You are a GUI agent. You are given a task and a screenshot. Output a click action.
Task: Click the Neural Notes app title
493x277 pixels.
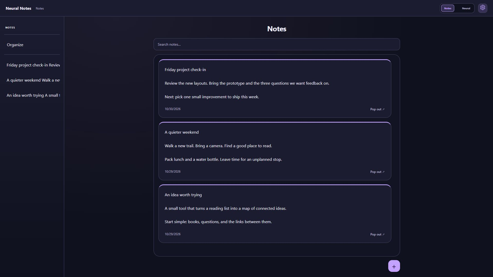pos(18,8)
